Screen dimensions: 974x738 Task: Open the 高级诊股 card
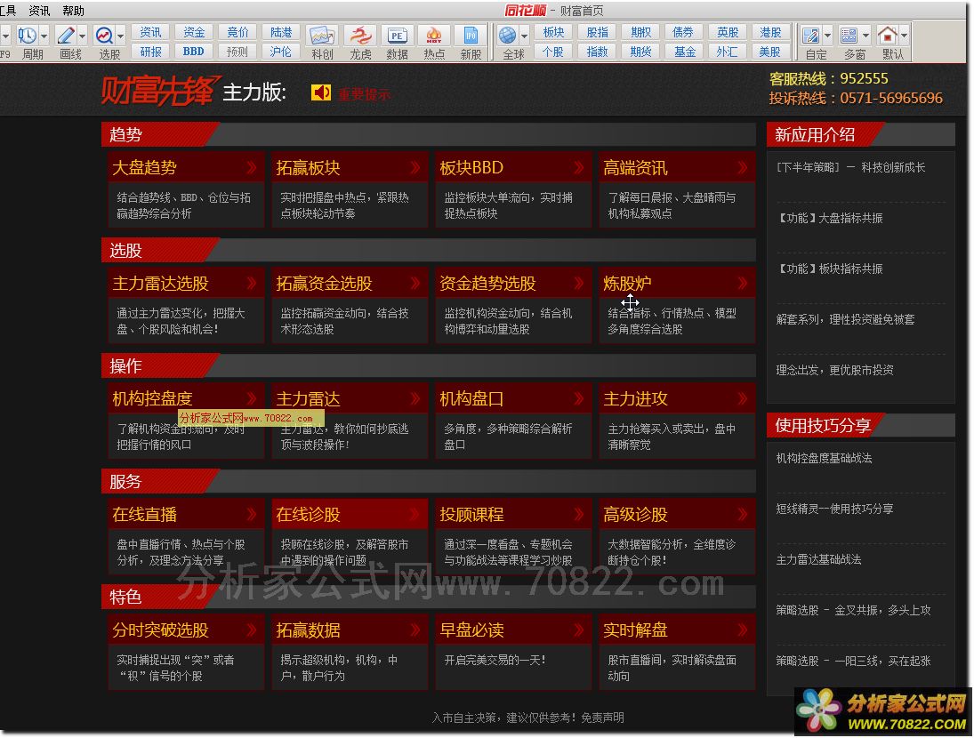[677, 536]
